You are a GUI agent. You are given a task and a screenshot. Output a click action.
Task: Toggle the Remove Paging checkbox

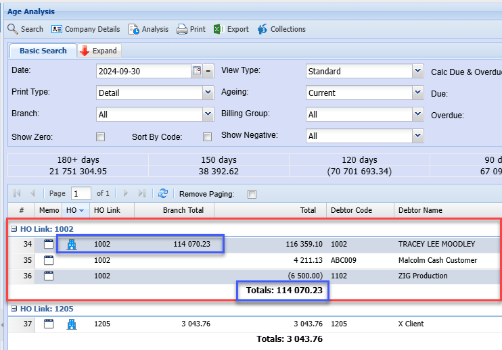tap(252, 195)
